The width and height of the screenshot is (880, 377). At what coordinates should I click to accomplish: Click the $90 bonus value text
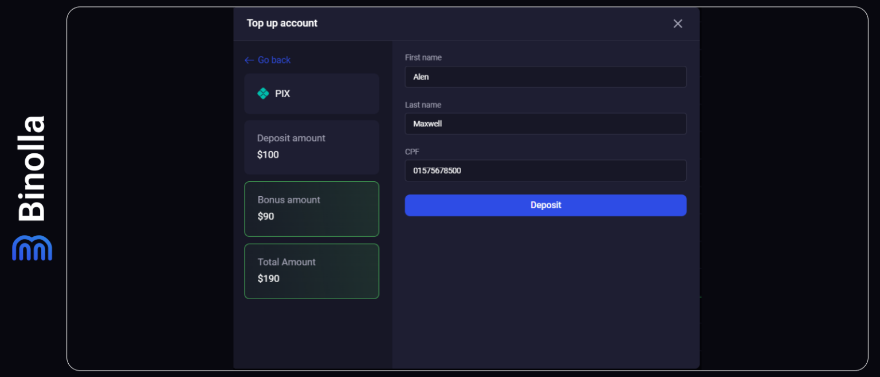click(266, 216)
